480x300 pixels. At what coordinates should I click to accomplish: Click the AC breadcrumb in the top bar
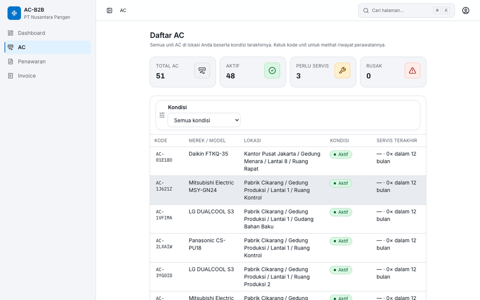click(x=123, y=10)
